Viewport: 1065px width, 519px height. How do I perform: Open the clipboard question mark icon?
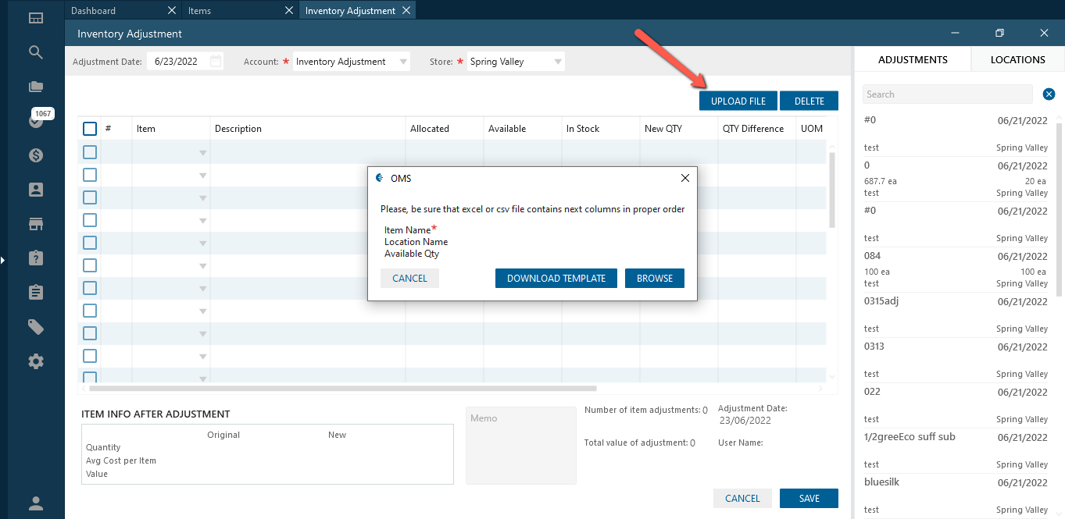35,258
